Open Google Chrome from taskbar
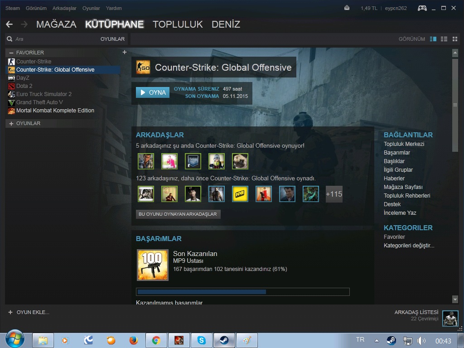 click(156, 340)
